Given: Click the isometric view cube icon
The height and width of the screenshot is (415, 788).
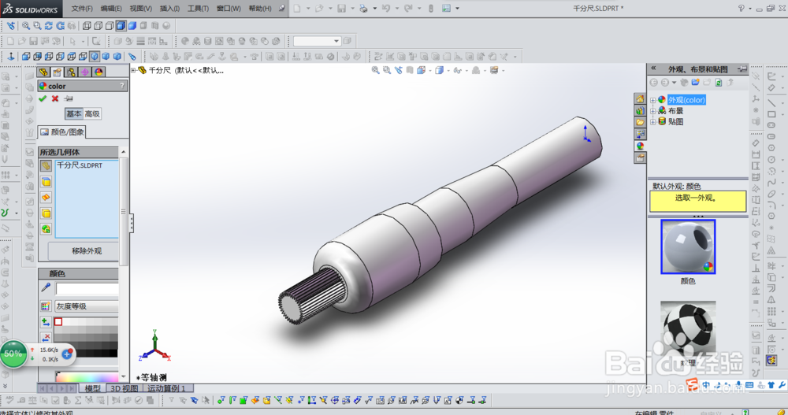Looking at the screenshot, I should click(95, 56).
